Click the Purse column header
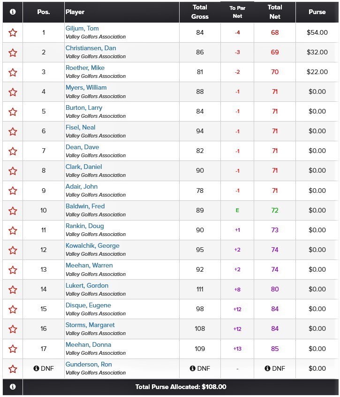 pyautogui.click(x=317, y=12)
